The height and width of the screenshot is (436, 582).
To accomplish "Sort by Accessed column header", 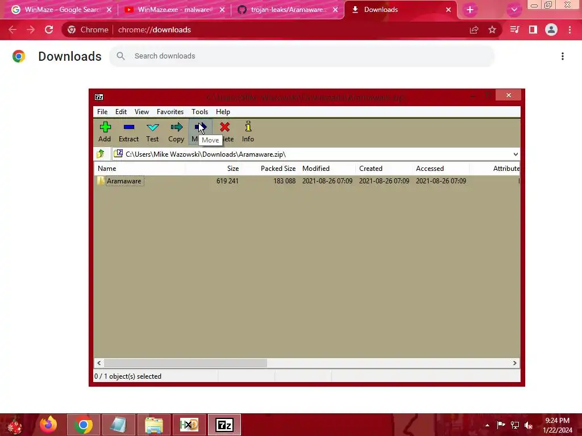I will [x=440, y=168].
